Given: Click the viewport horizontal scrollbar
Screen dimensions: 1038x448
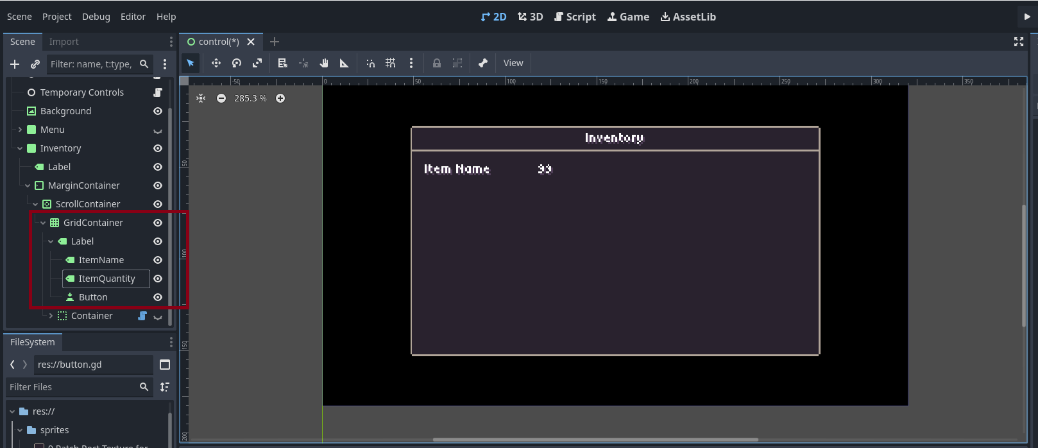Looking at the screenshot, I should point(595,440).
